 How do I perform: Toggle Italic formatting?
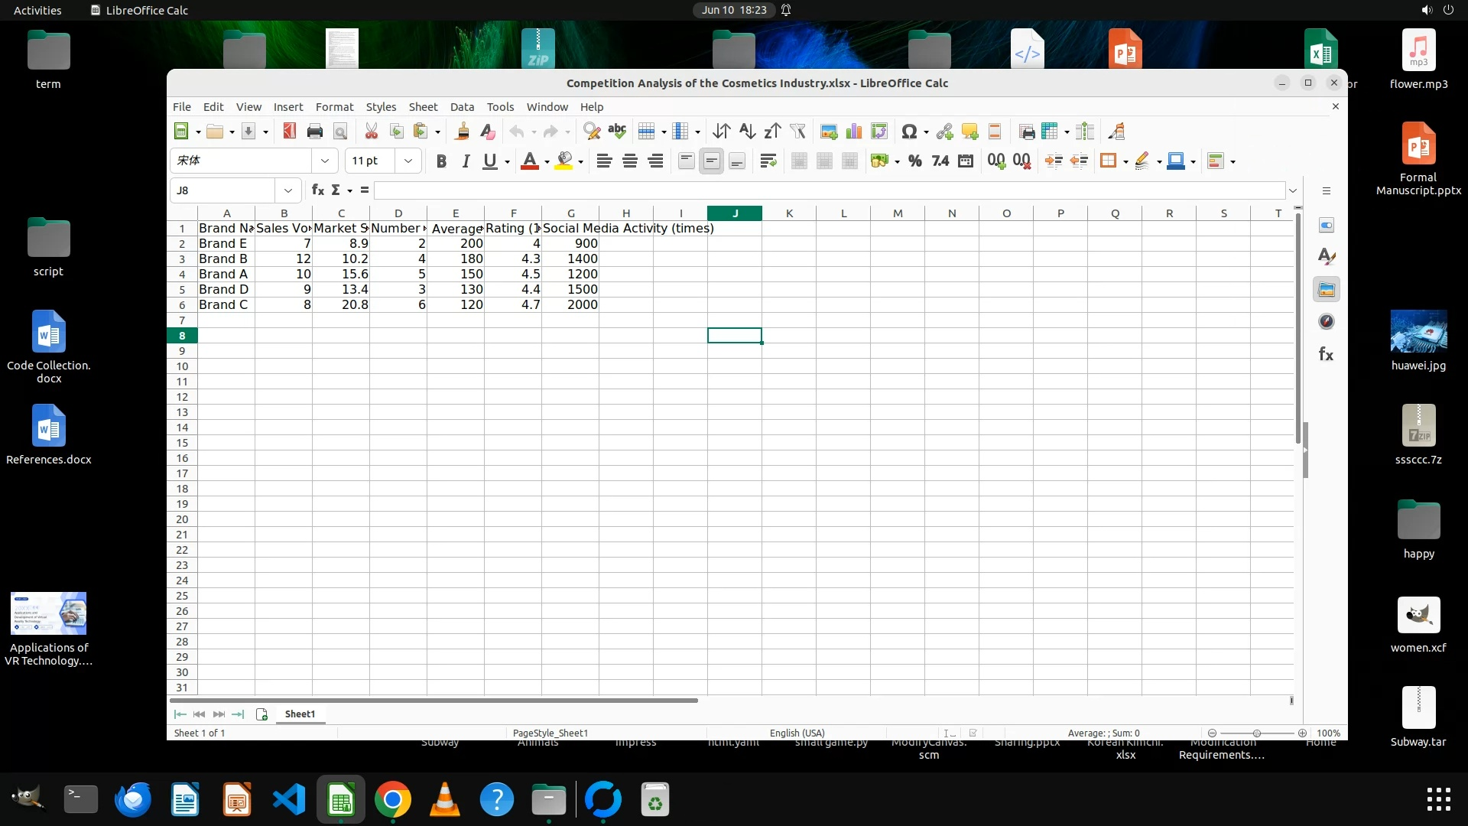point(466,161)
